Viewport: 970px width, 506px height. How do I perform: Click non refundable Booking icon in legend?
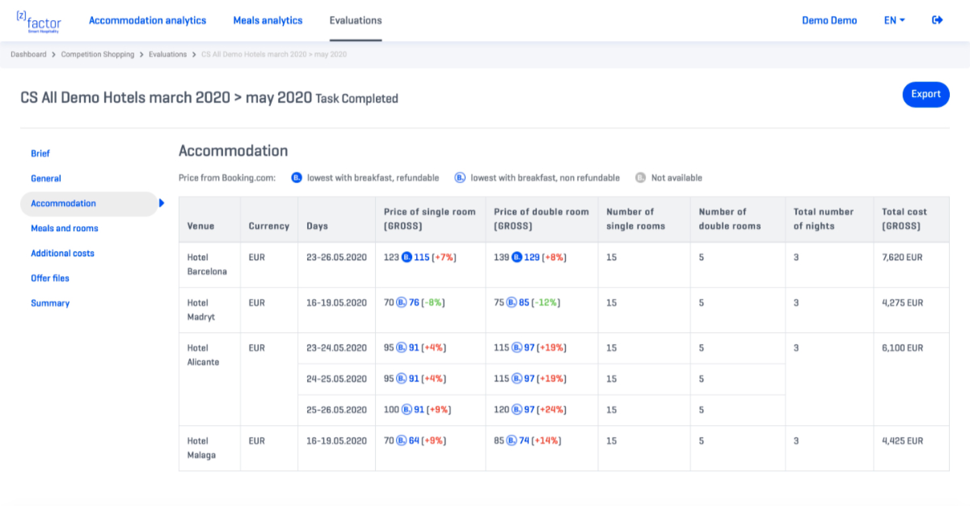click(460, 178)
